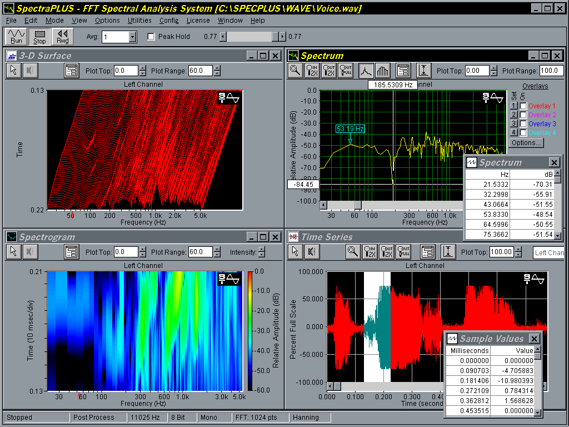Close the Sample Values popup window
Screen dimensions: 569x427
534,339
